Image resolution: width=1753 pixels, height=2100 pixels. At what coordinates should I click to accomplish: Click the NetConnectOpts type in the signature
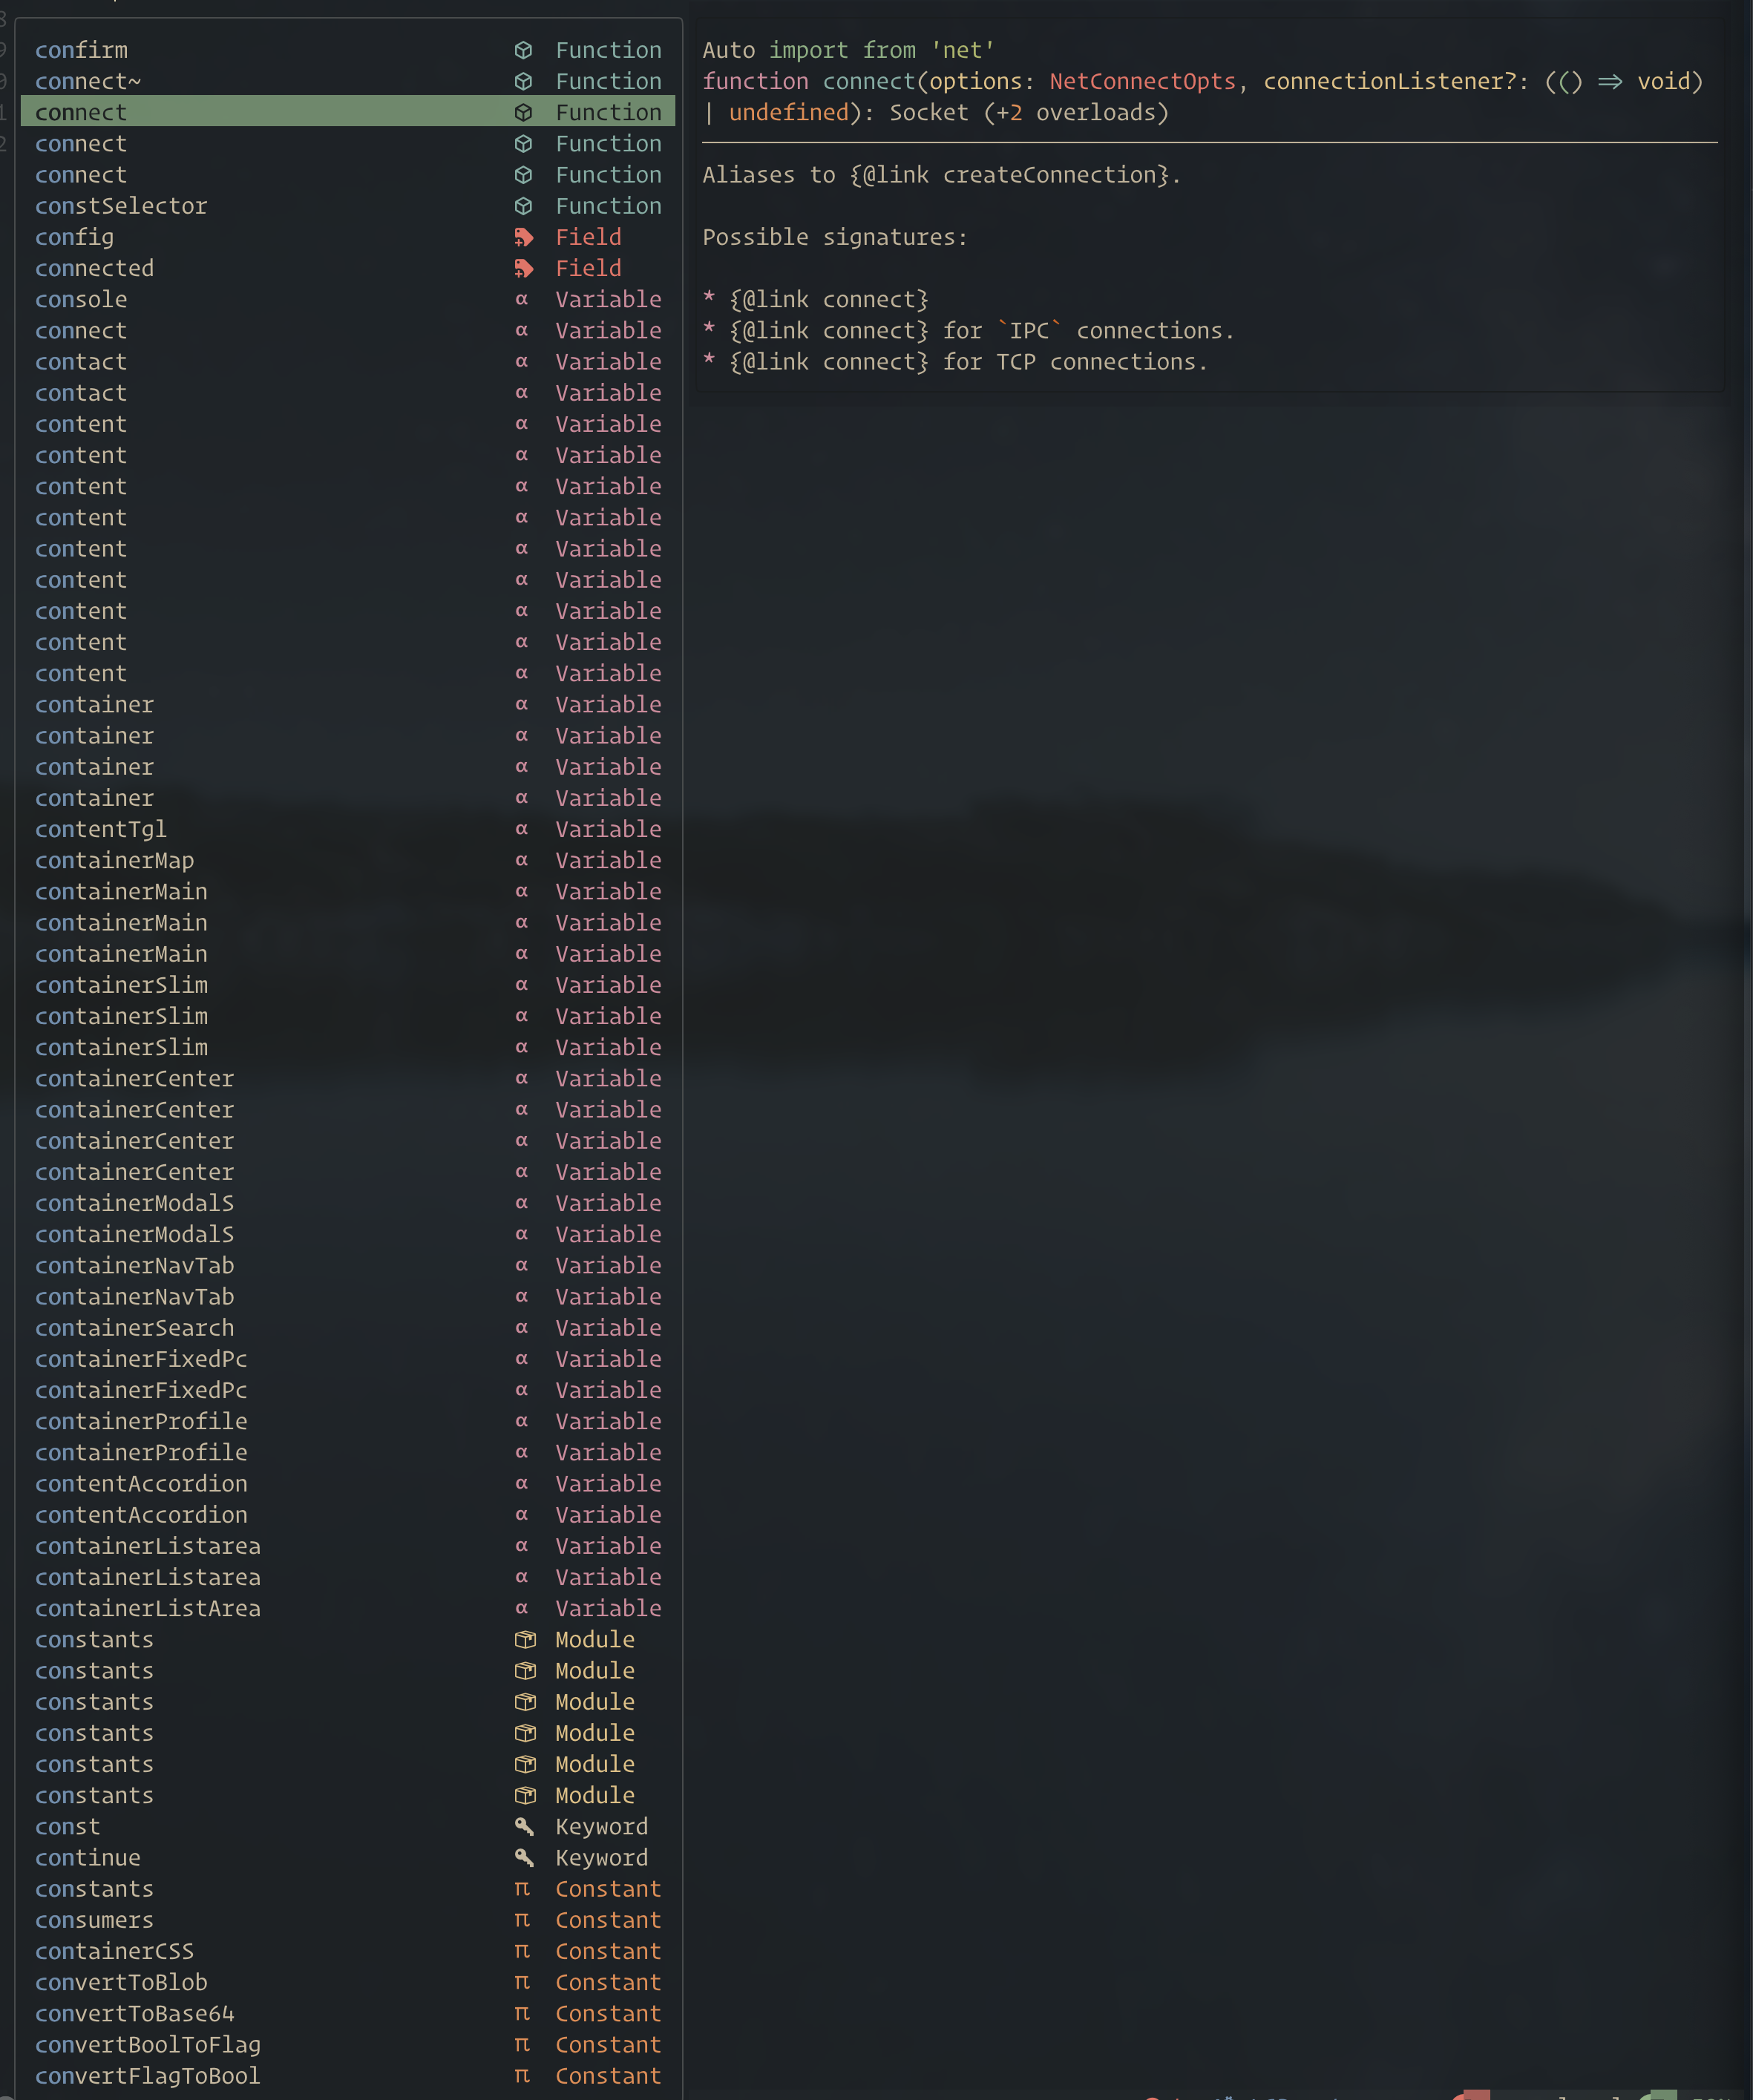pyautogui.click(x=1141, y=81)
